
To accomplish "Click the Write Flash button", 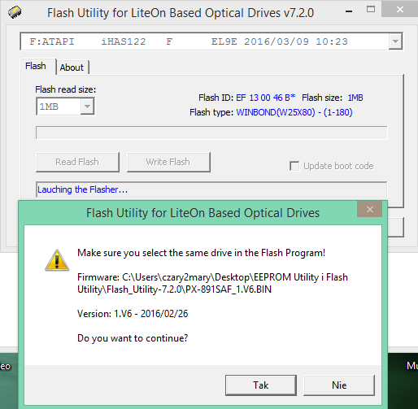I will click(x=168, y=162).
